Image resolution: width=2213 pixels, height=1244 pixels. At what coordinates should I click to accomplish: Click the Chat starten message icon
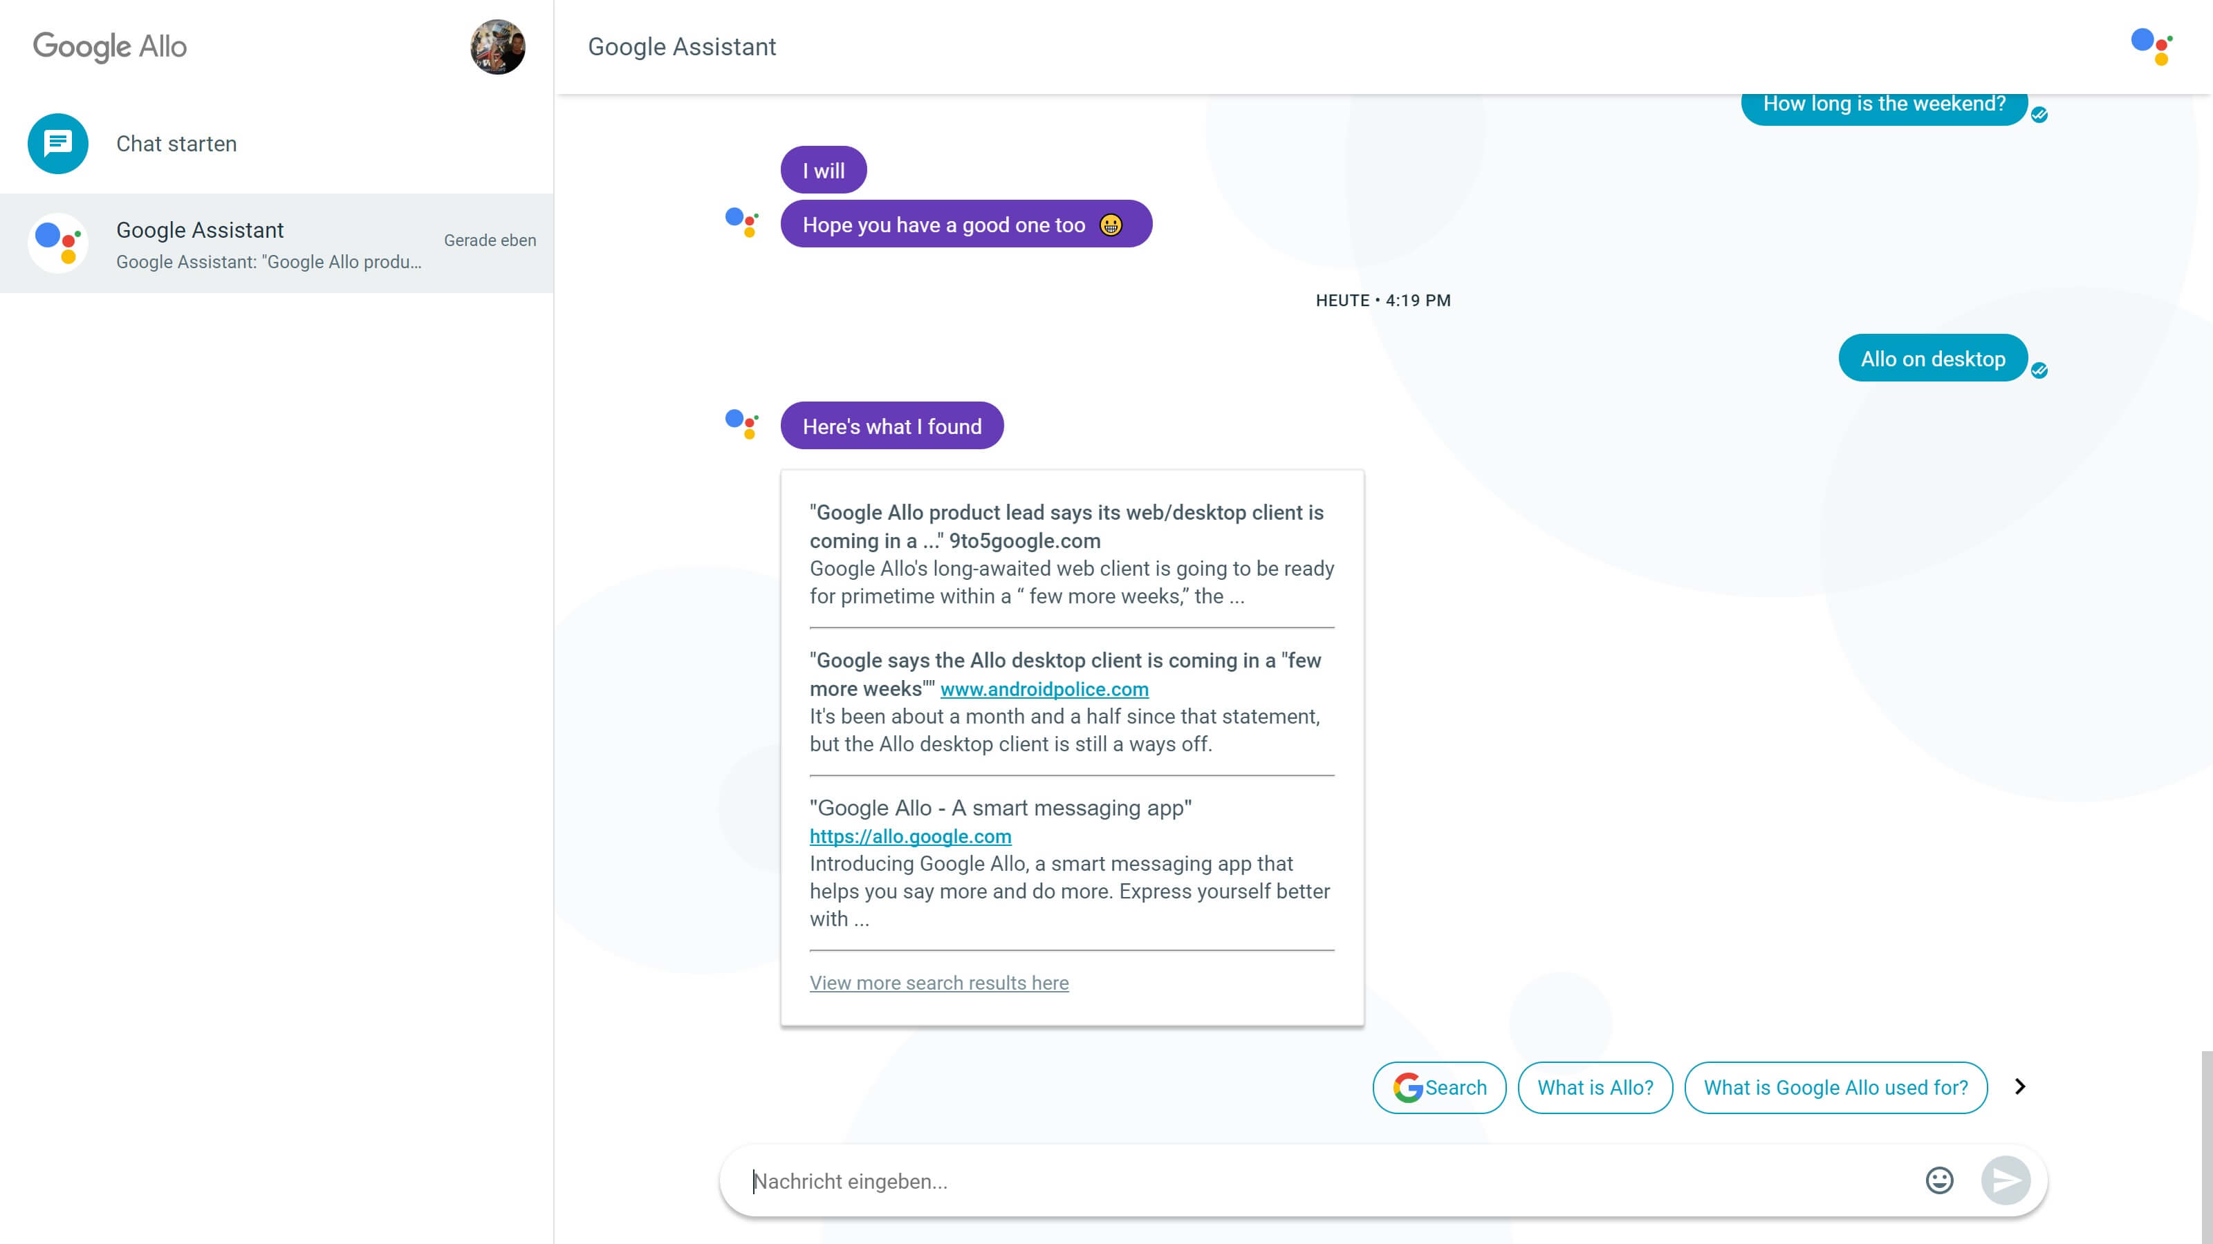pos(57,143)
